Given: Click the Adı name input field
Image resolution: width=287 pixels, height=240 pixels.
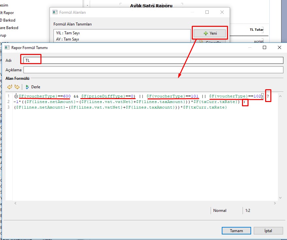Looking at the screenshot, I should tap(153, 60).
